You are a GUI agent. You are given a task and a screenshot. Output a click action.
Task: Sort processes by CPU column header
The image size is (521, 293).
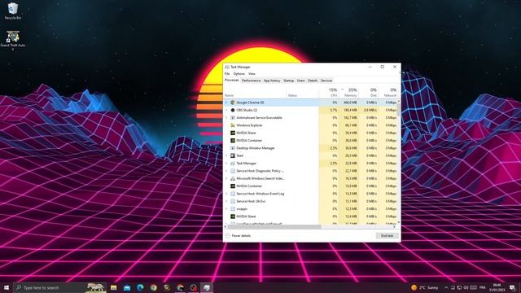329,92
